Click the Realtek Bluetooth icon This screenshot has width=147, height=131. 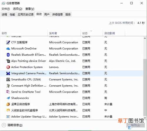coord(8,55)
